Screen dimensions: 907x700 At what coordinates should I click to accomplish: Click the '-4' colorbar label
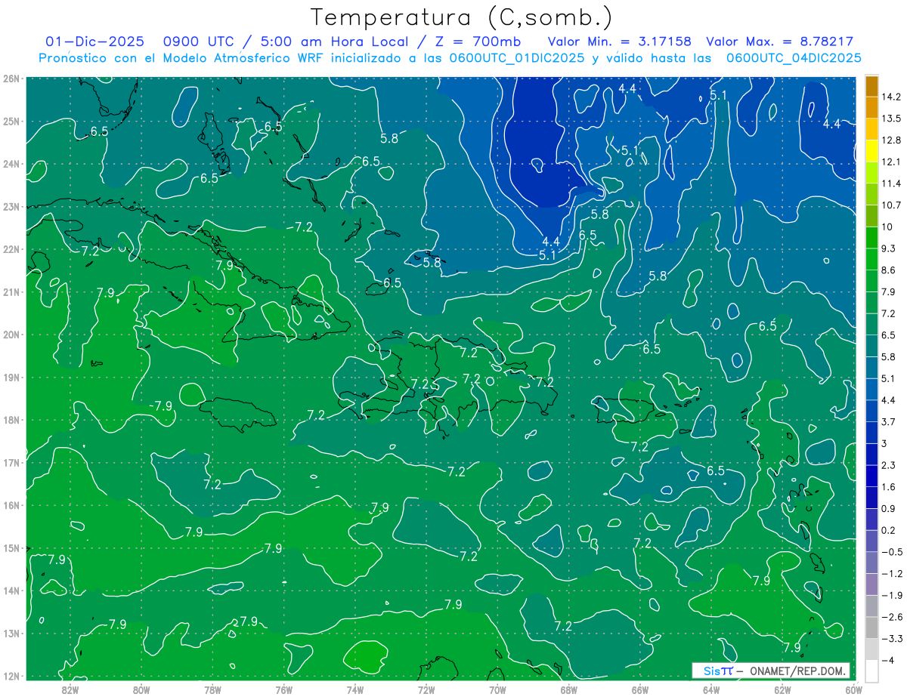[x=889, y=661]
